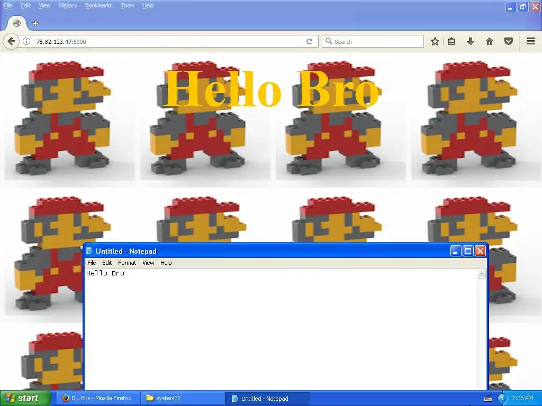Minimize the Firefox window
The image size is (542, 406).
510,6
